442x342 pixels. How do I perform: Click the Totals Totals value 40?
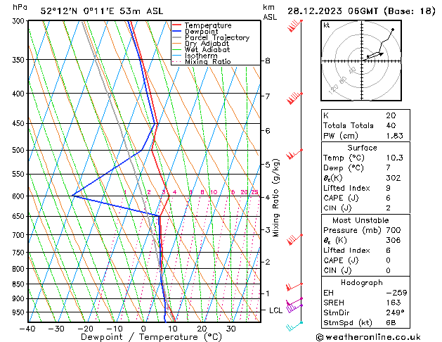(391, 125)
